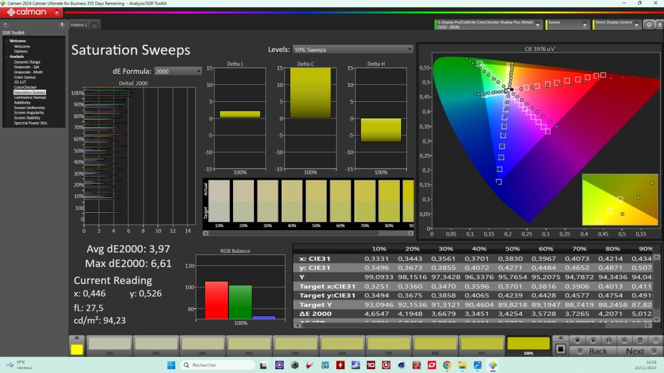Expand the Levels 10% Sweeps dropdown
664x373 pixels.
(x=352, y=49)
